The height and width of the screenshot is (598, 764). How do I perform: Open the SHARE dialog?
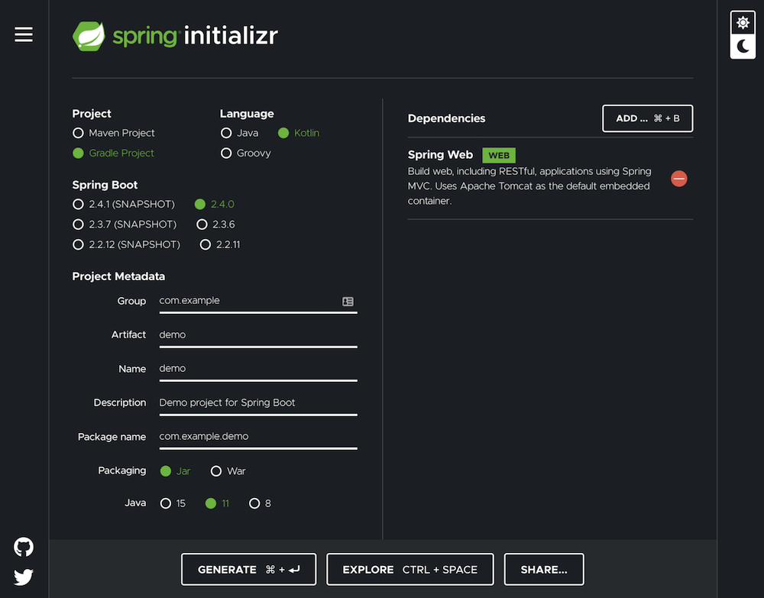click(543, 569)
